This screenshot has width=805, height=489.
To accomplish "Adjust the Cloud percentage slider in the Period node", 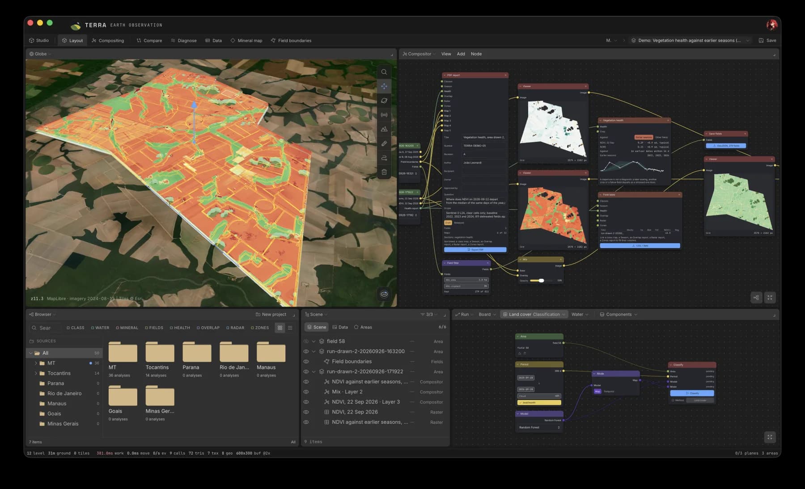I will [539, 396].
